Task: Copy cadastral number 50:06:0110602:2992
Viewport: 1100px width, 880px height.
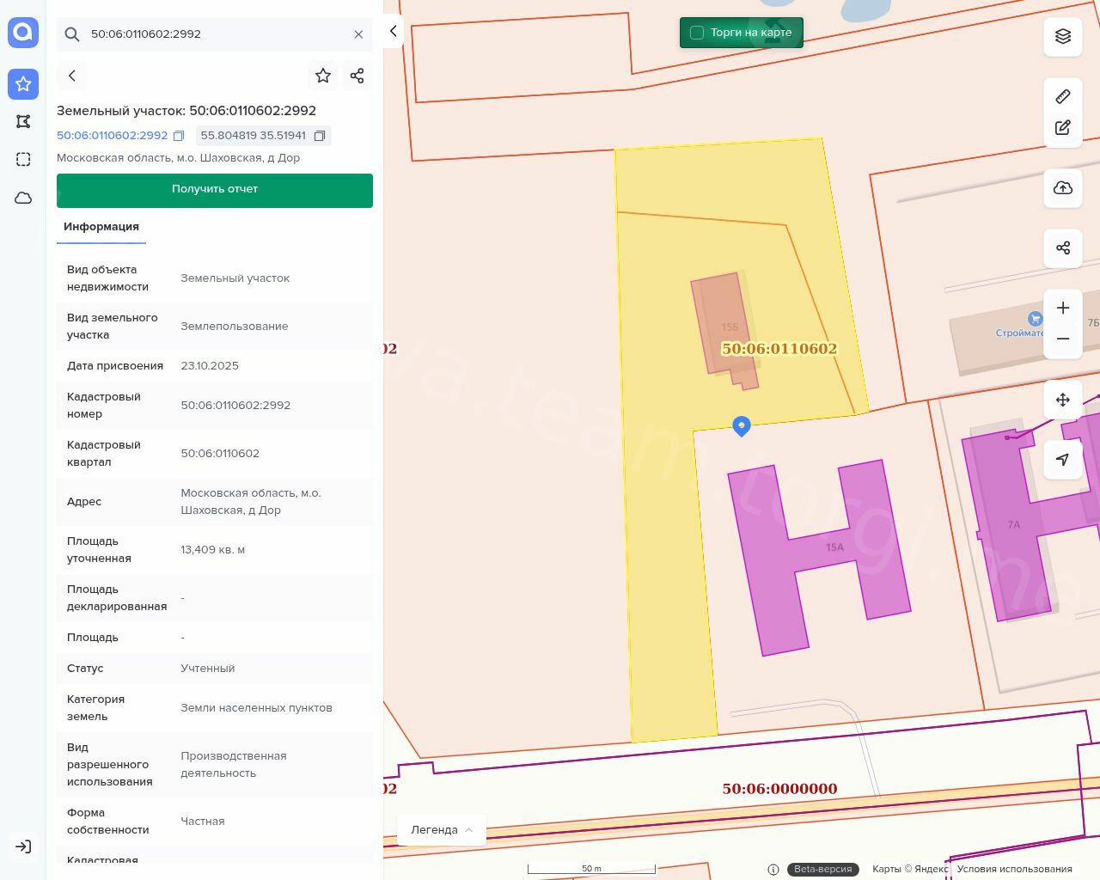Action: pos(179,136)
